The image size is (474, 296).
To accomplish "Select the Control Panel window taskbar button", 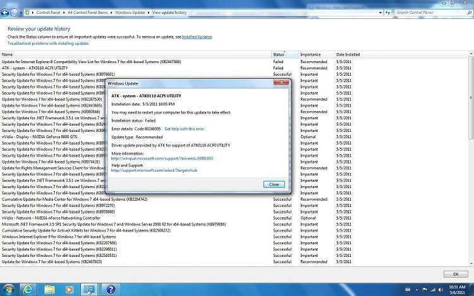I will (89, 290).
